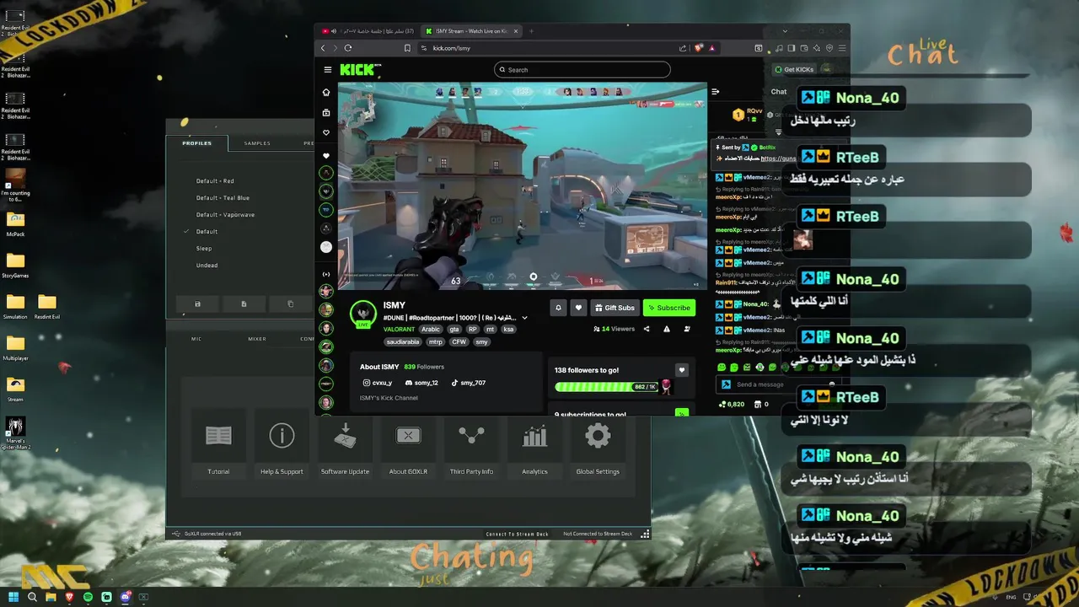Screen dimensions: 1079x607
Task: Open Brave Shields lion icon in address bar
Action: tap(698, 48)
